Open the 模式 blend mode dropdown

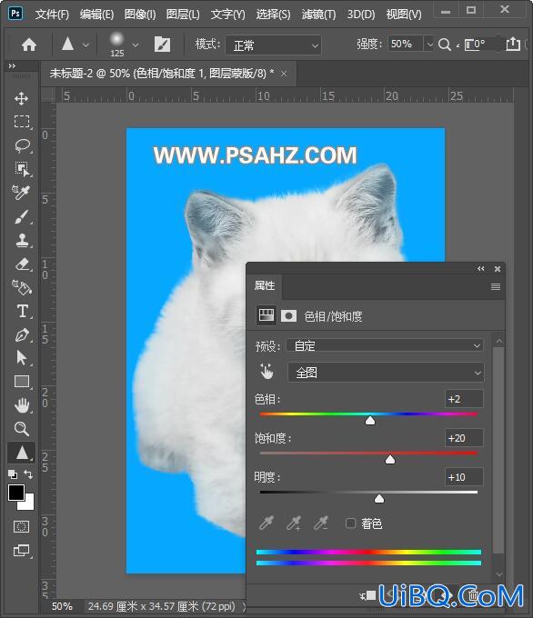pyautogui.click(x=274, y=45)
